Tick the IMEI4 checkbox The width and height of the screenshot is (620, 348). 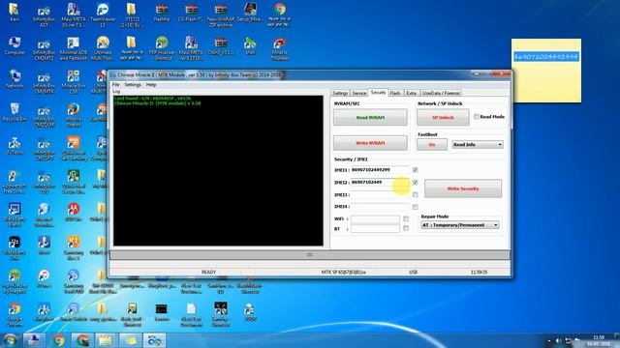pyautogui.click(x=416, y=207)
